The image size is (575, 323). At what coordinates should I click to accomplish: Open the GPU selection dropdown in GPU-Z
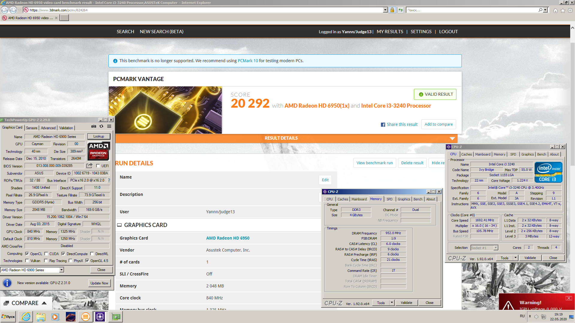[61, 270]
